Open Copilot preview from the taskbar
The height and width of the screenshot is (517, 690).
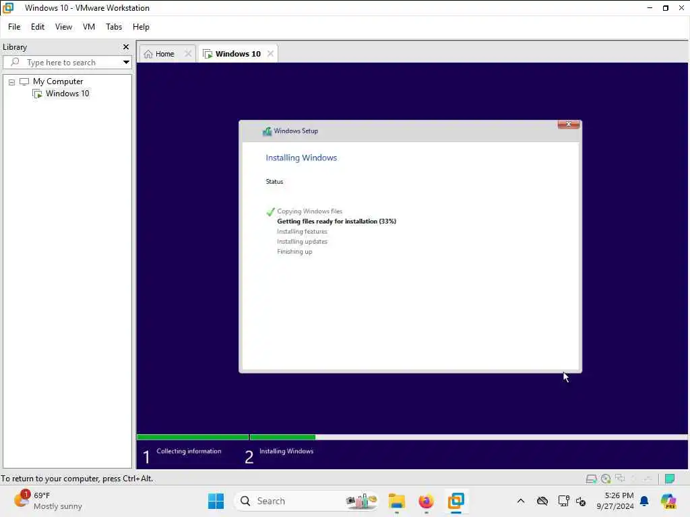click(668, 501)
